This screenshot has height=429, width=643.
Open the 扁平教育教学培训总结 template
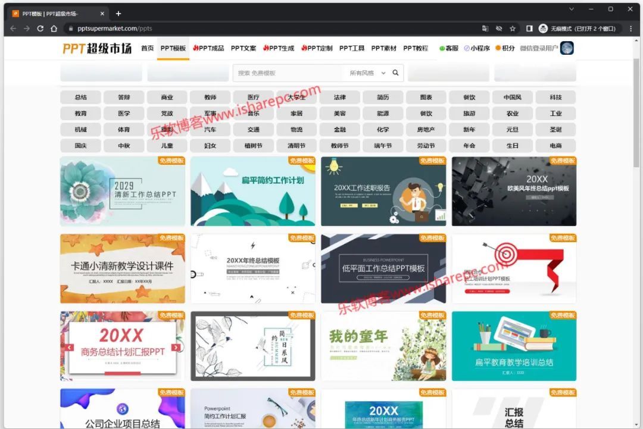click(x=514, y=346)
